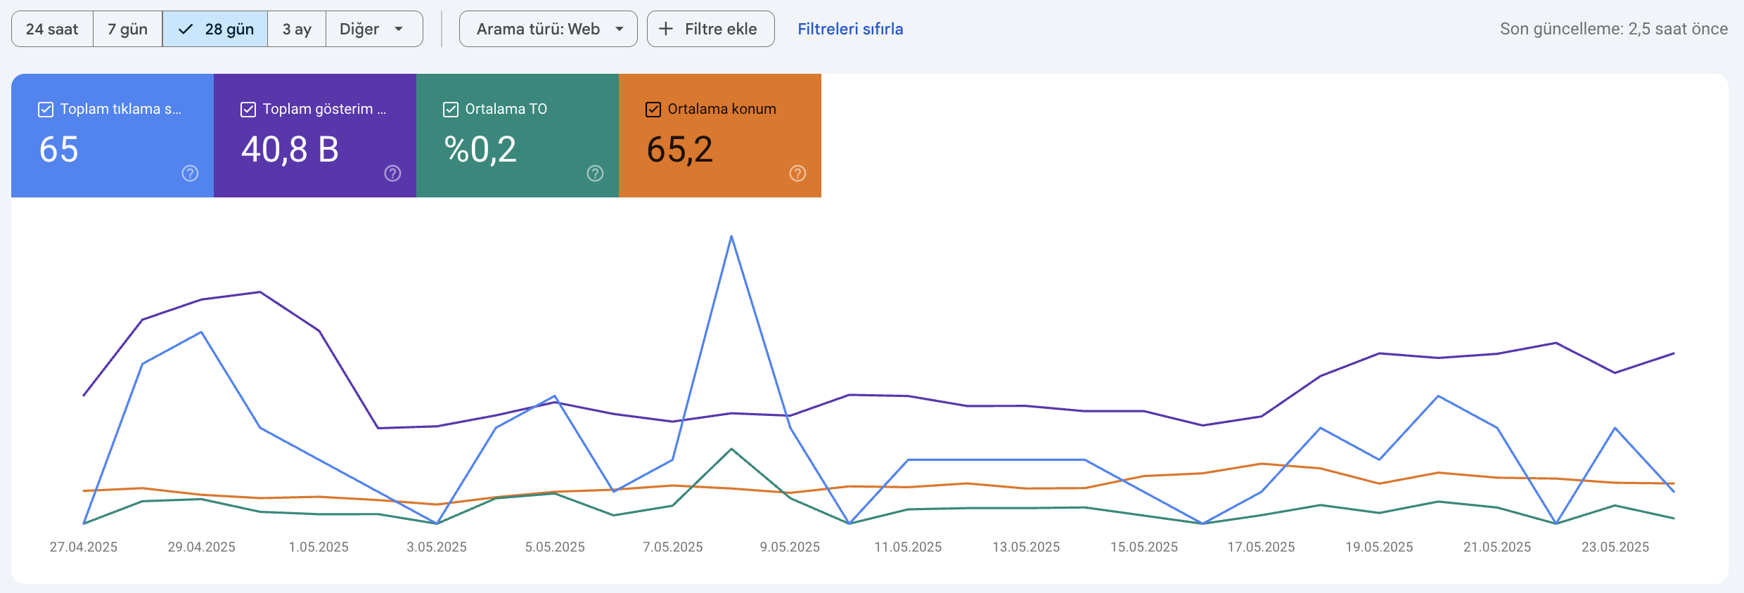The height and width of the screenshot is (593, 1744).
Task: Click the Filtreleri sıfırla link
Action: [x=850, y=29]
